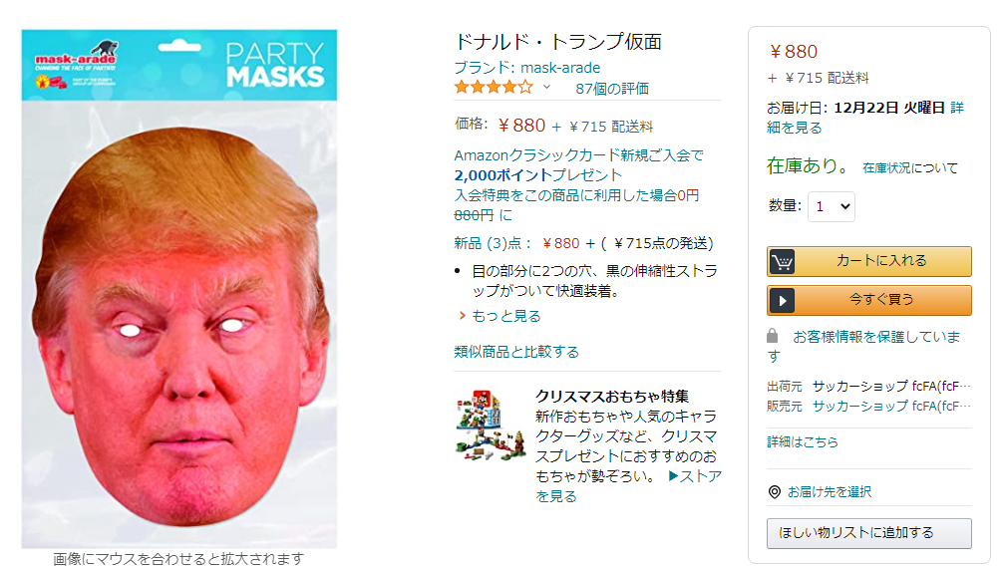Screen dimensions: 1005x569
Task: Expand もっと見る to show more features
Action: (506, 315)
